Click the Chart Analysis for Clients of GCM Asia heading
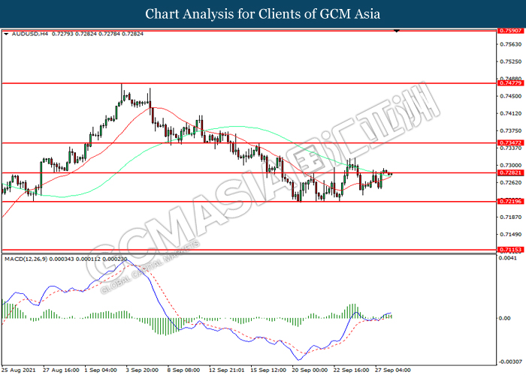The width and height of the screenshot is (526, 375). click(x=263, y=14)
